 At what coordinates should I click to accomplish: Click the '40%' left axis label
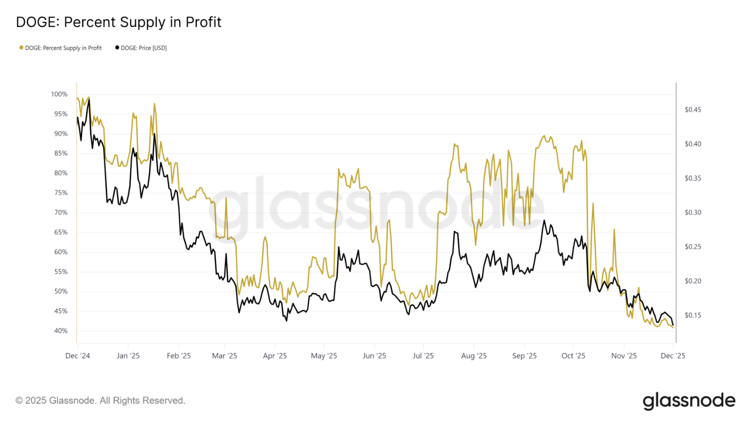pos(60,331)
